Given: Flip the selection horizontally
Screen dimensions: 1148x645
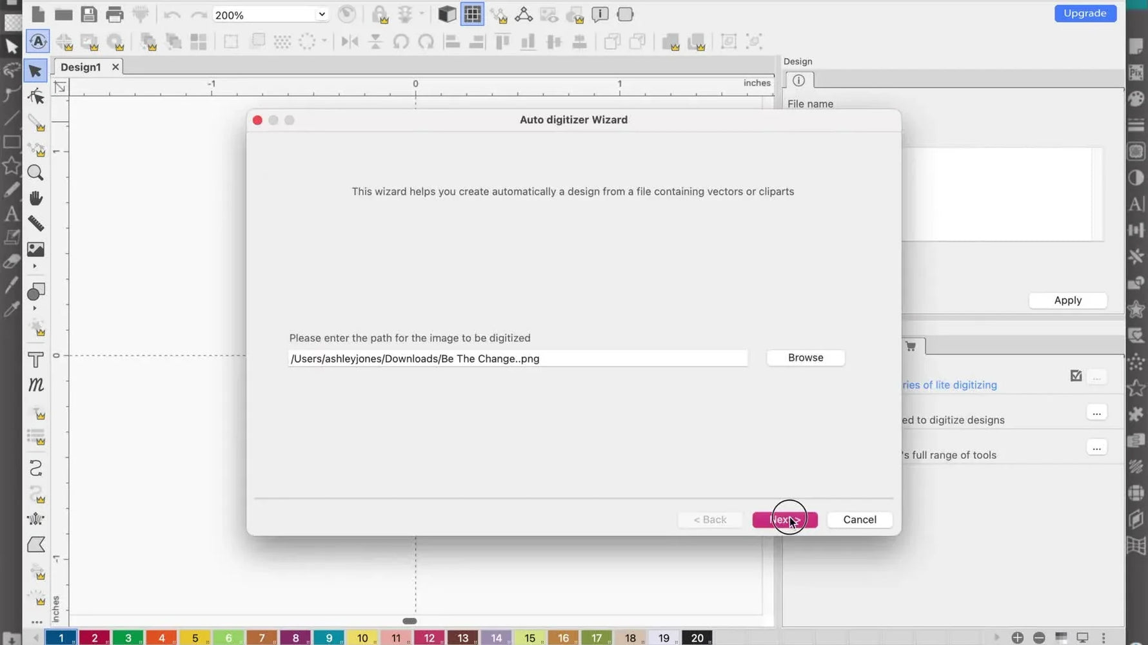Looking at the screenshot, I should (x=350, y=42).
